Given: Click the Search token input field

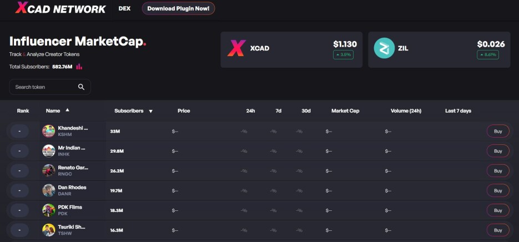Looking at the screenshot, I should coord(50,87).
